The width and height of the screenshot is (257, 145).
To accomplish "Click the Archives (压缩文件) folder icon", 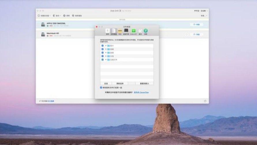I will (108, 60).
